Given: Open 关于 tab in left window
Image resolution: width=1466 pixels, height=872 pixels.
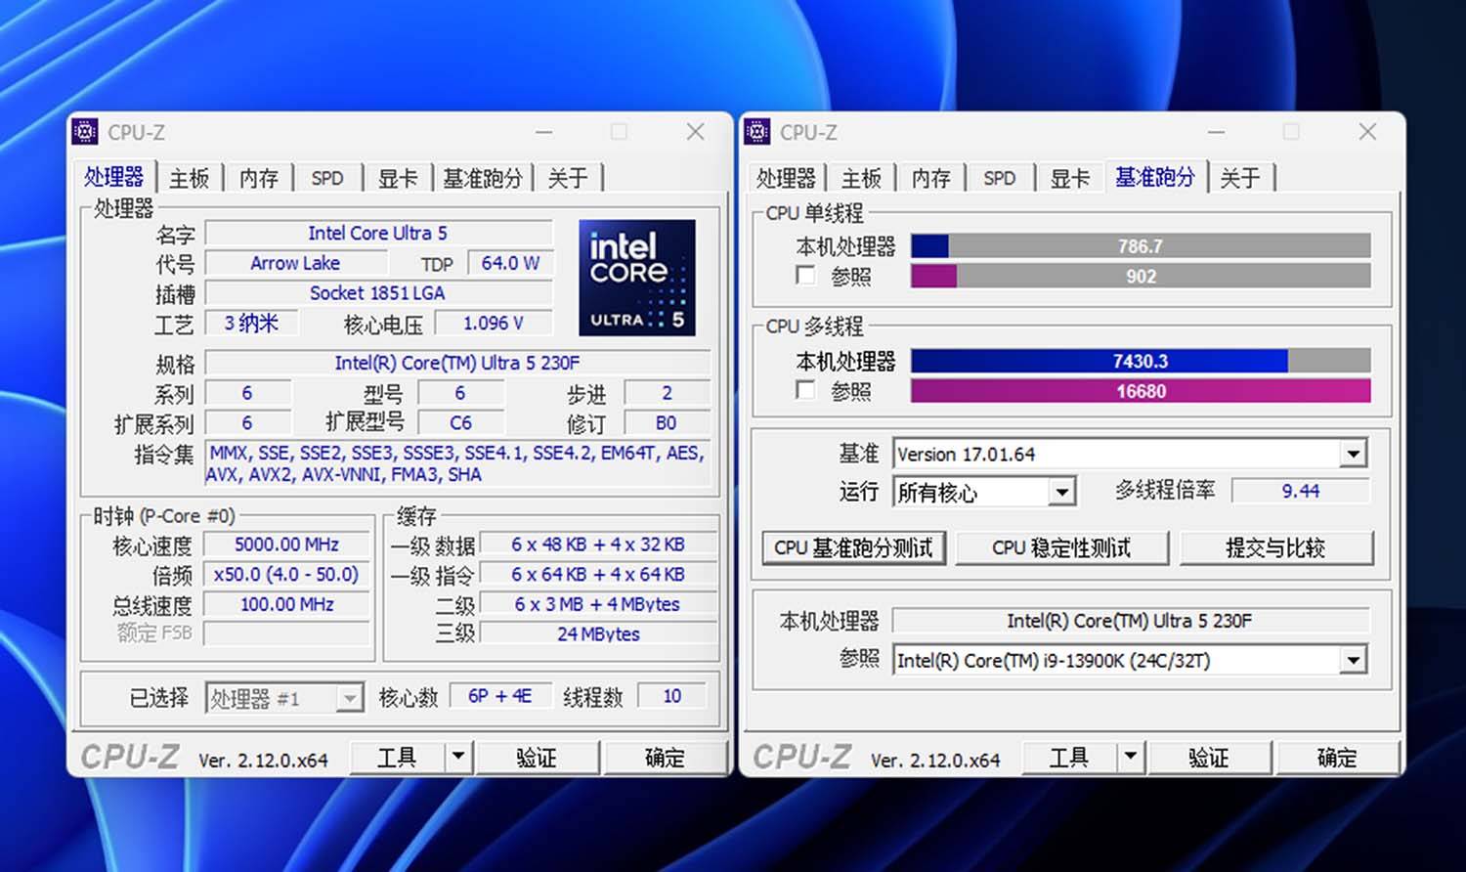Looking at the screenshot, I should pyautogui.click(x=568, y=178).
